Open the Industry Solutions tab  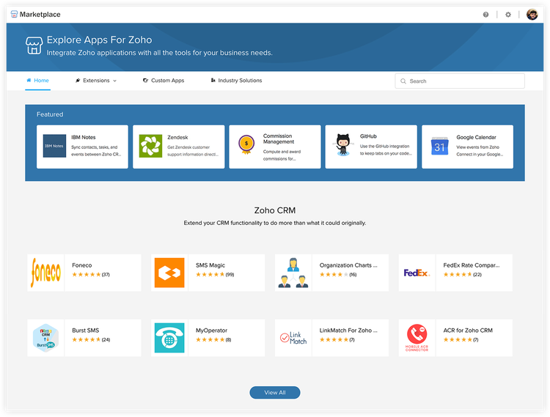coord(236,80)
